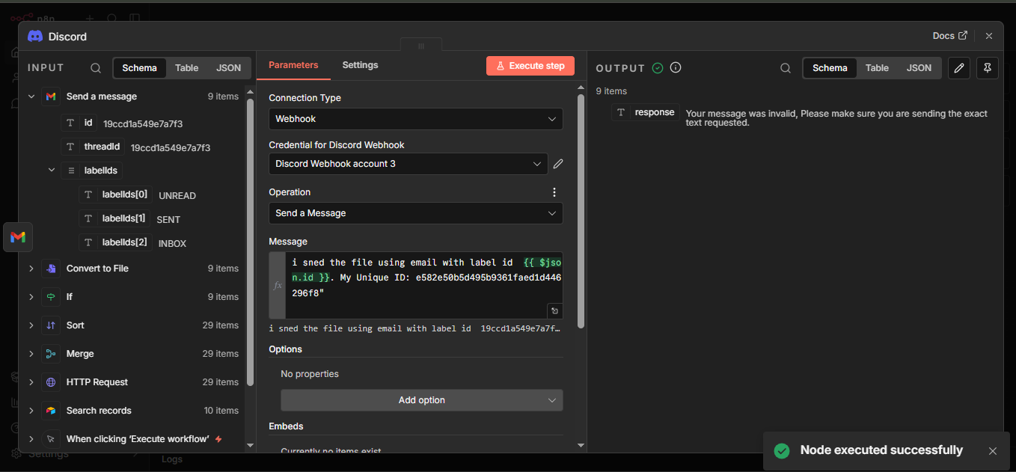Open the Settings tab
Screen dimensions: 1016x472
click(360, 65)
